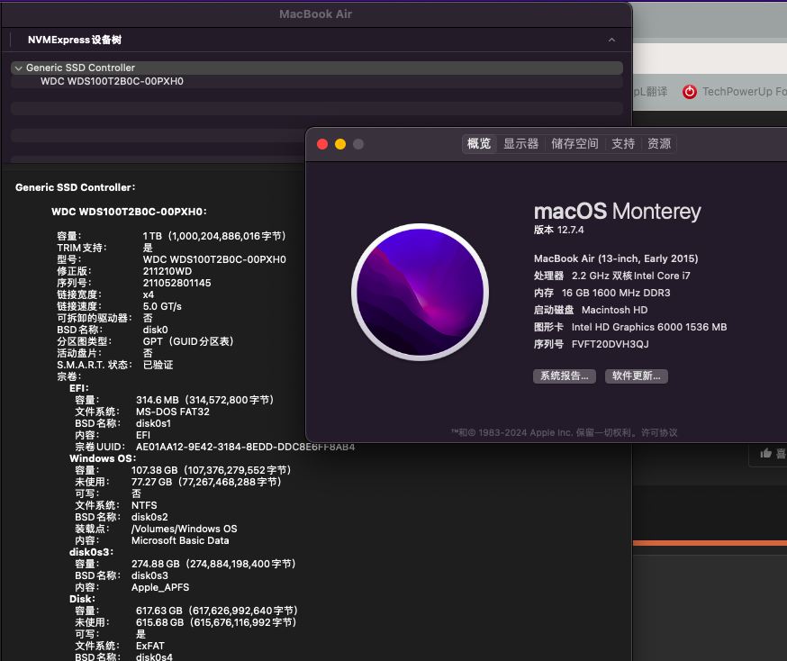This screenshot has height=661, width=787.
Task: Click the 'Windows OS:' volume heading
Action: point(103,458)
